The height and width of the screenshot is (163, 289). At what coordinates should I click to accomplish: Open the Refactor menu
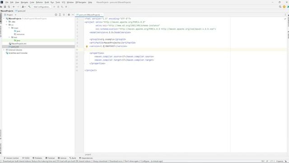[x=39, y=2]
